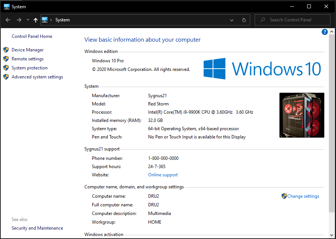Image resolution: width=336 pixels, height=239 pixels.
Task: Click the vertical scrollbar thumb
Action: (332, 123)
